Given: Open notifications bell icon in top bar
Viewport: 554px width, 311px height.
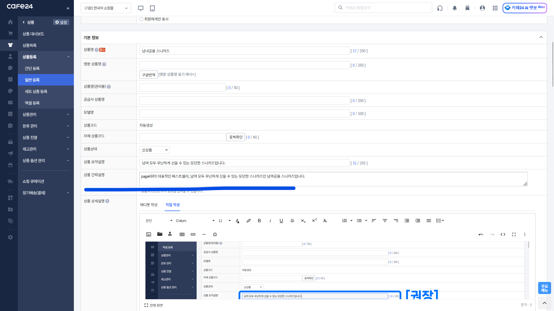Looking at the screenshot, I should [455, 8].
